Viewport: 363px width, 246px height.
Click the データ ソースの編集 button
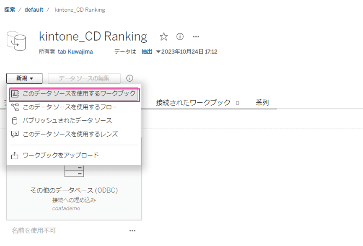coord(84,78)
